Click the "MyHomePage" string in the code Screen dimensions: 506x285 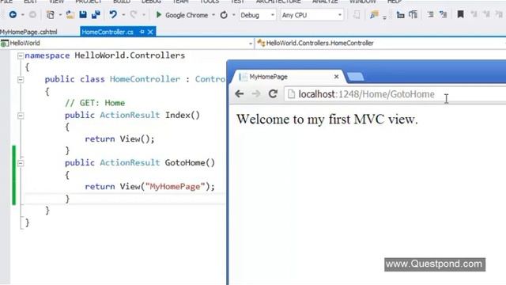(175, 187)
